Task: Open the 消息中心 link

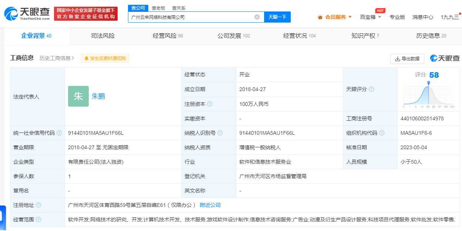Action: (423, 17)
